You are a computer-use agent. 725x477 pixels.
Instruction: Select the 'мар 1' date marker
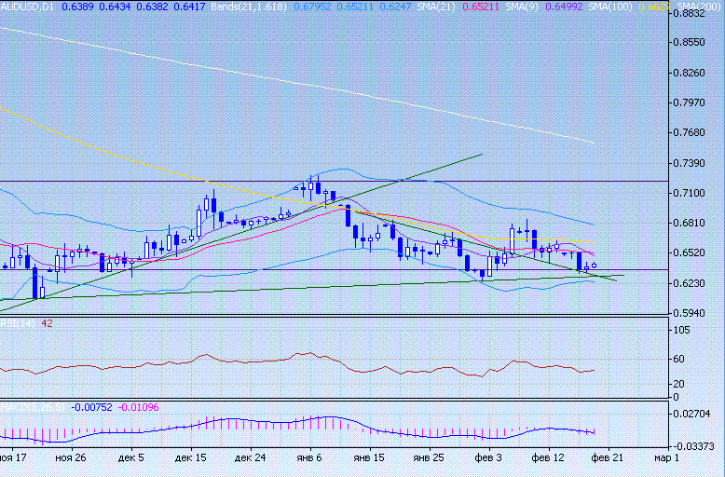[x=667, y=458]
